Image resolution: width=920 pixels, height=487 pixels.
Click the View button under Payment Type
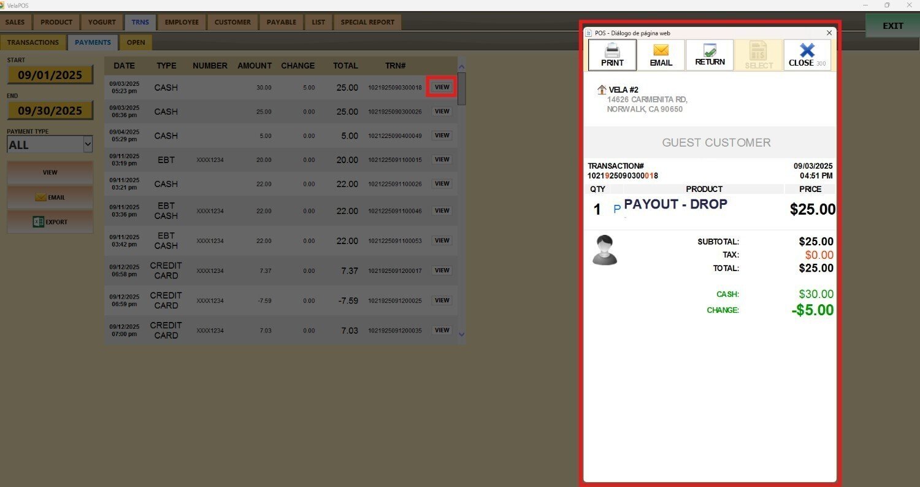[x=50, y=172]
